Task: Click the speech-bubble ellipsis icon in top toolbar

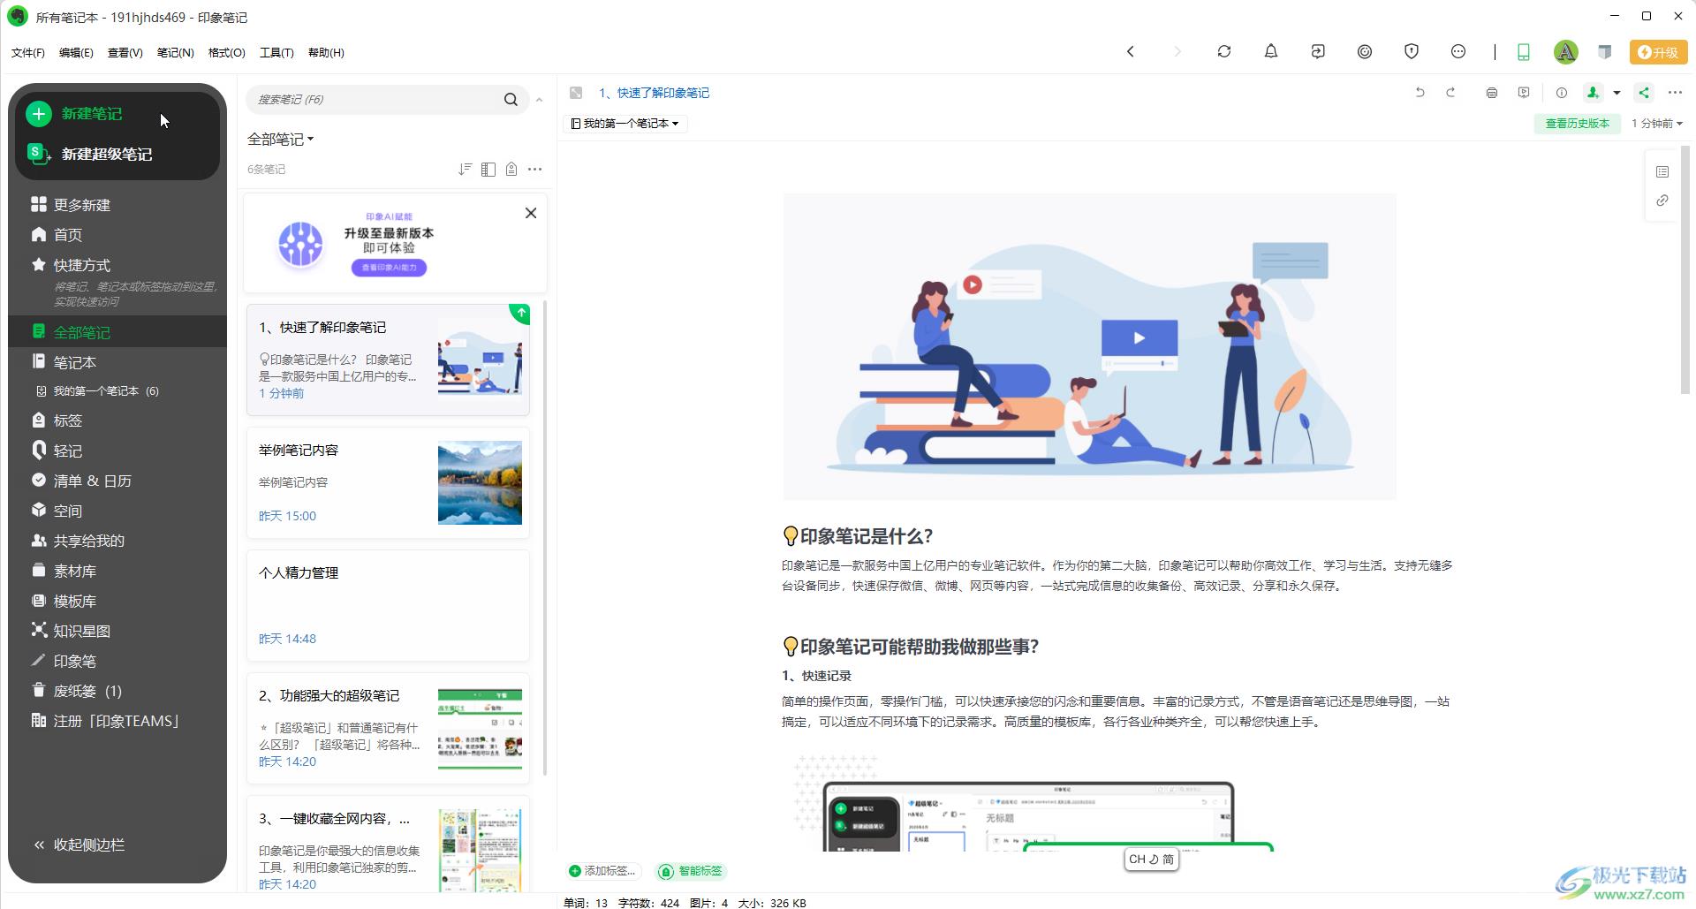Action: click(1457, 51)
